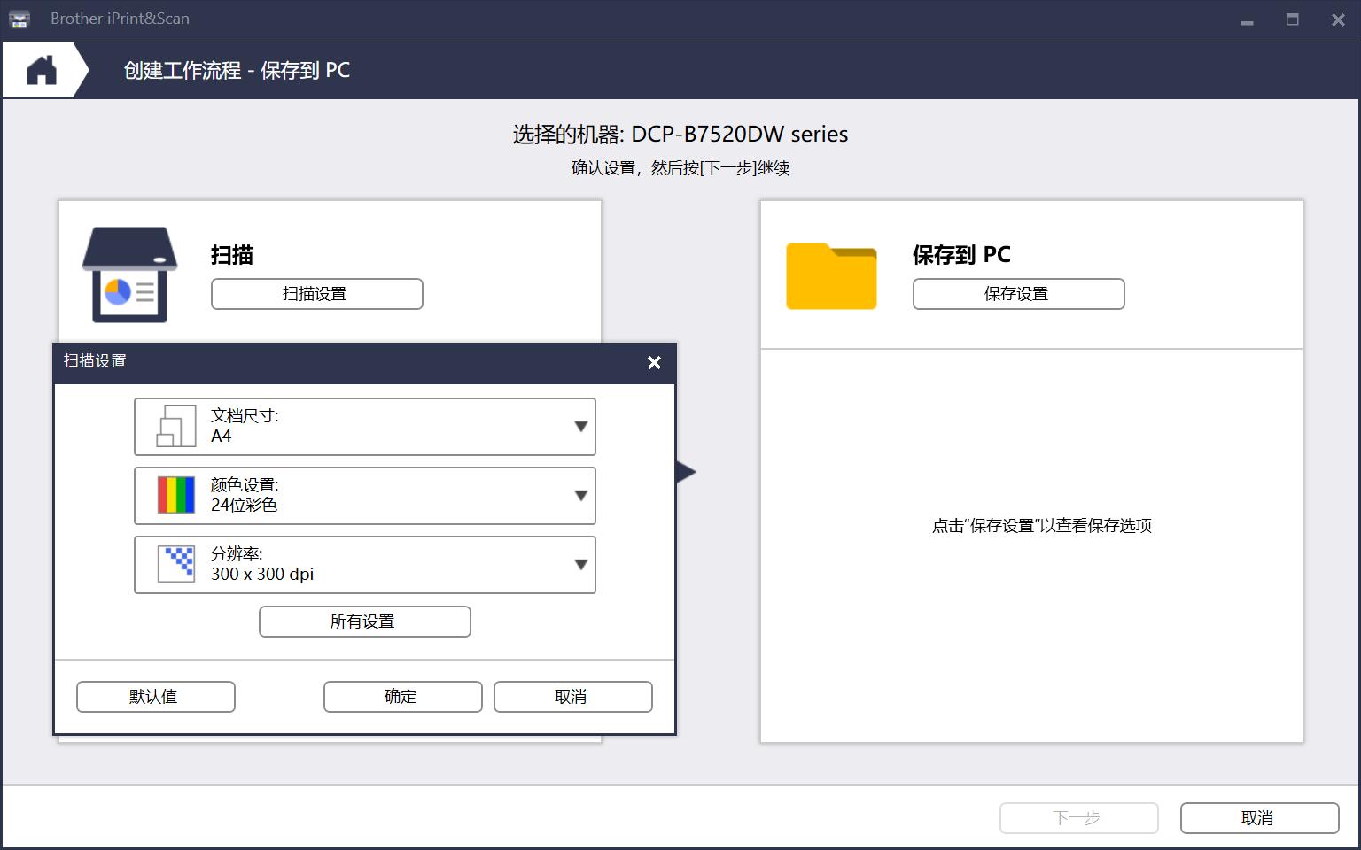This screenshot has width=1361, height=850.
Task: Restore scan settings with 默认值
Action: [x=155, y=696]
